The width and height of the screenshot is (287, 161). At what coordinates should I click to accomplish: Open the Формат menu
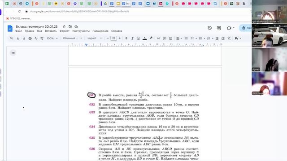click(65, 31)
